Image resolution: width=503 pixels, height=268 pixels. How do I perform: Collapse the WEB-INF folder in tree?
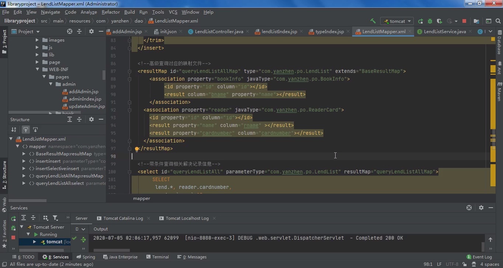click(x=37, y=69)
